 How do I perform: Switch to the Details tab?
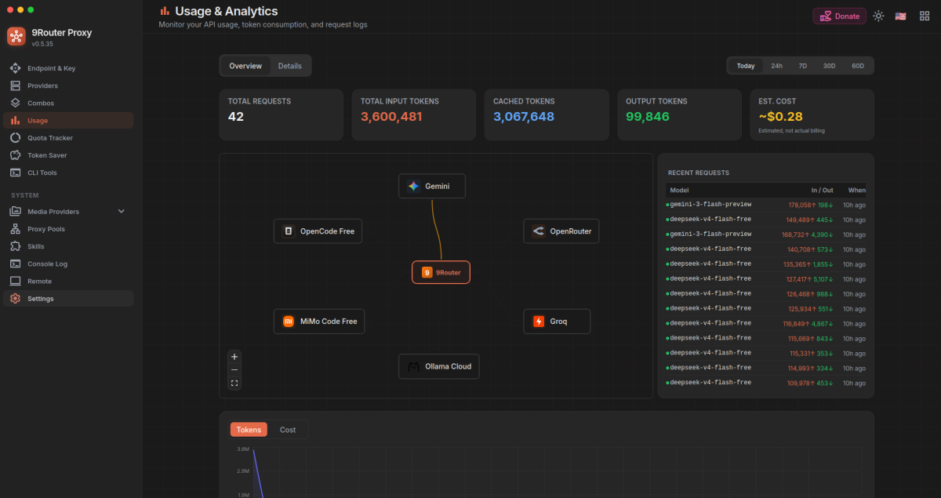click(289, 66)
